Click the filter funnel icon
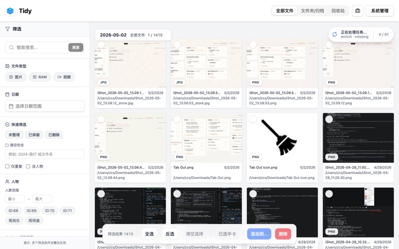This screenshot has height=249, width=399. (x=7, y=29)
